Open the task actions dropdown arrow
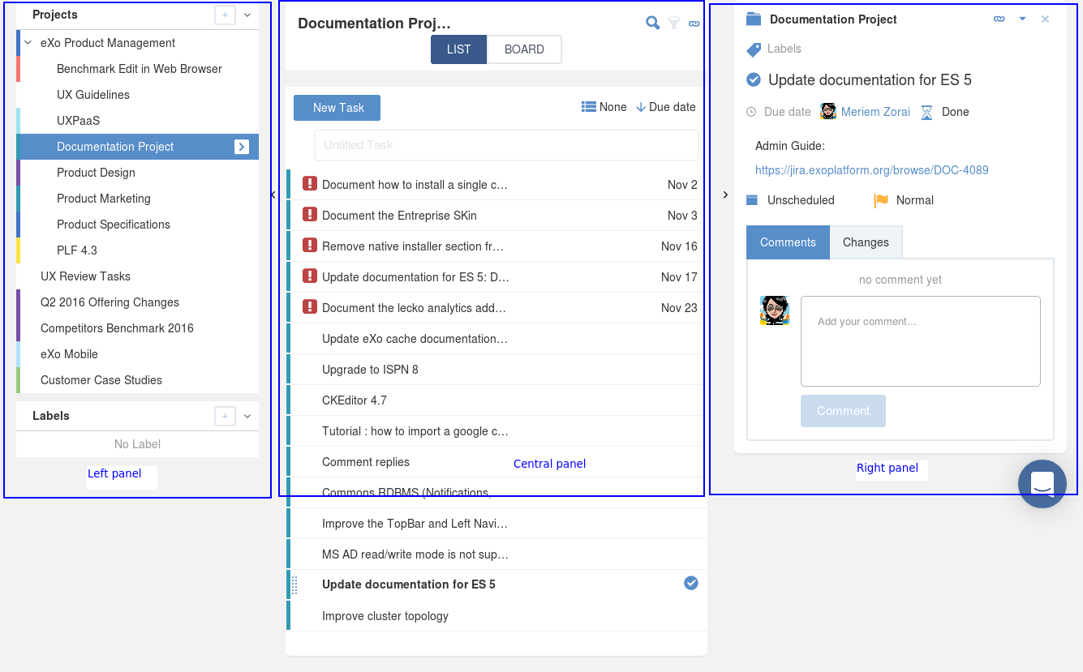 click(1022, 19)
